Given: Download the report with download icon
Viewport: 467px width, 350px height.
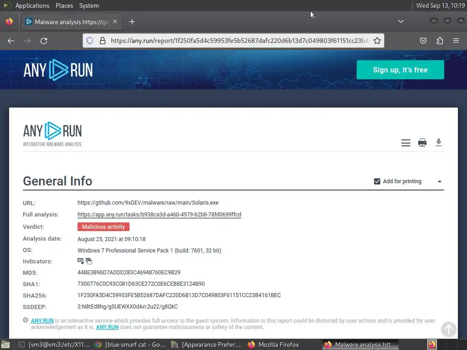Looking at the screenshot, I should coord(439,143).
